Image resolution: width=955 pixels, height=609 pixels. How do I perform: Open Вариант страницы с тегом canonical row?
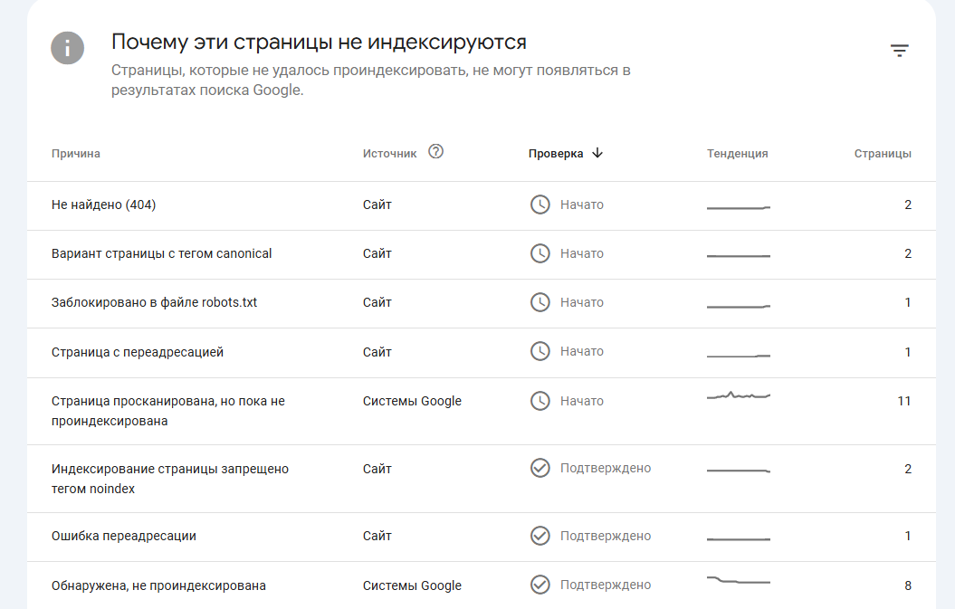click(x=162, y=254)
